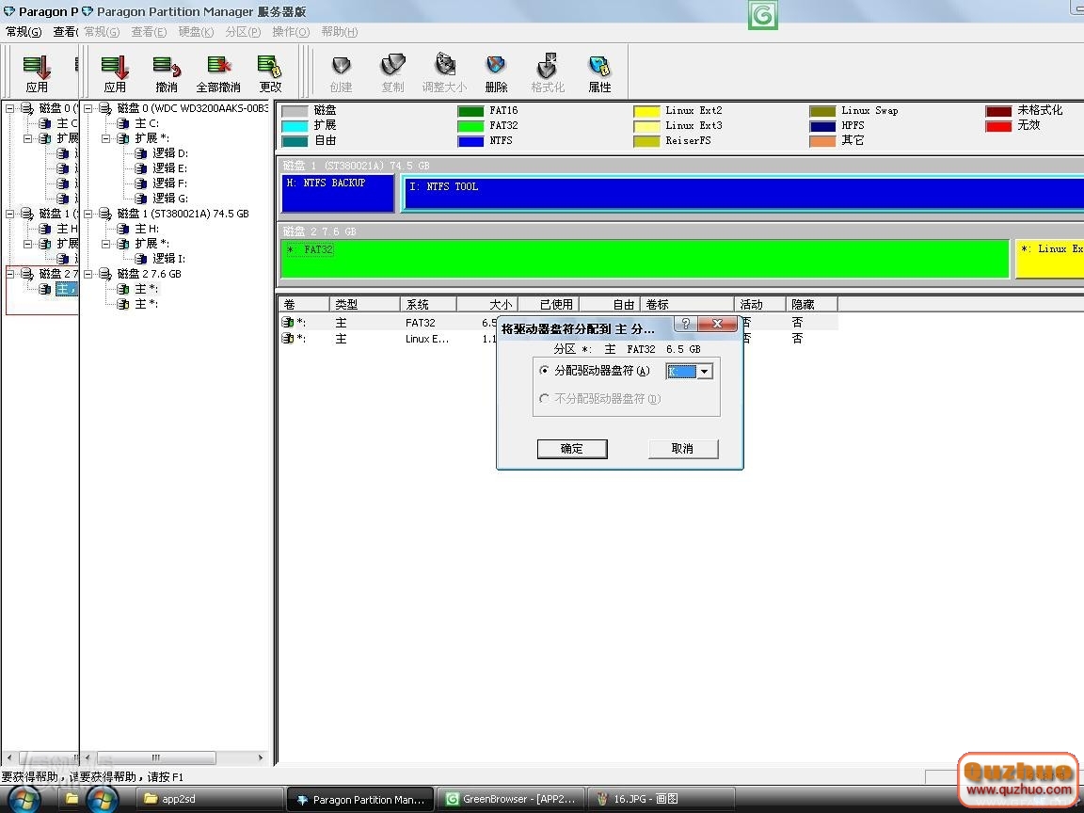Click the 调整大小 (Resize) icon
This screenshot has width=1084, height=813.
[x=444, y=72]
